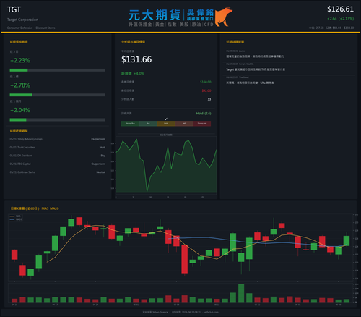Click the Consumer Defensive · Discount Stores line
361x317 pixels.
(31, 28)
